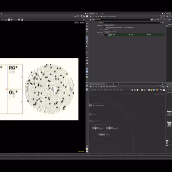Click the node name field in parameter pane
The height and width of the screenshot is (172, 172).
122,20
